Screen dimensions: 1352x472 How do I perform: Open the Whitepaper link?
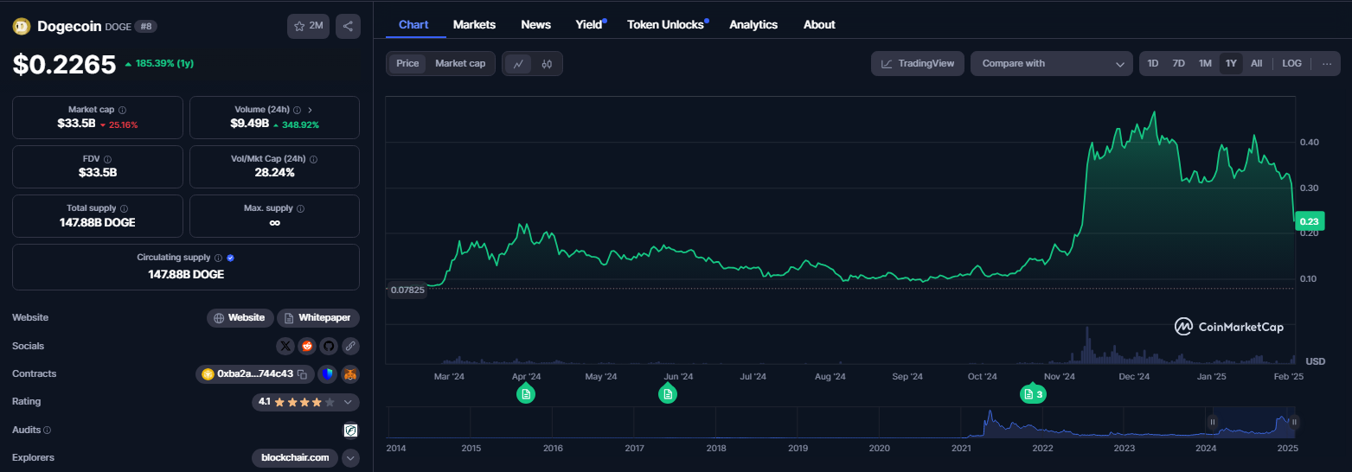[317, 318]
